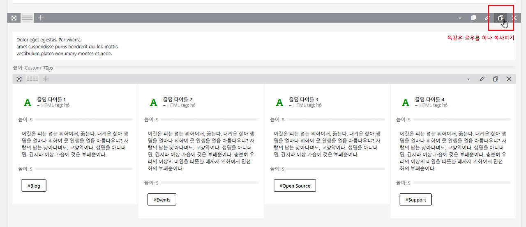This screenshot has height=227, width=526.
Task: Click the 높이: S spacer above #Support button
Action: (x=453, y=183)
